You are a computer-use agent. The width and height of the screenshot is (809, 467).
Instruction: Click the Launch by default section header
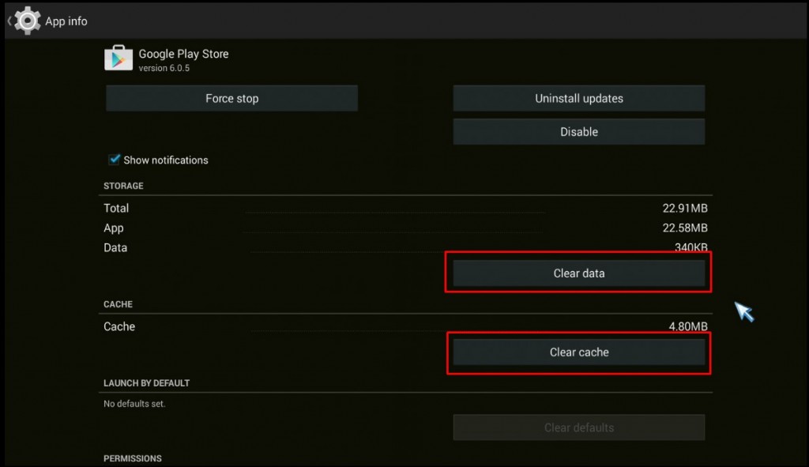[146, 383]
